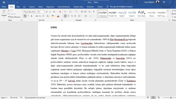
Task: Open the Posta Gönderileri tab
Action: 64,7
